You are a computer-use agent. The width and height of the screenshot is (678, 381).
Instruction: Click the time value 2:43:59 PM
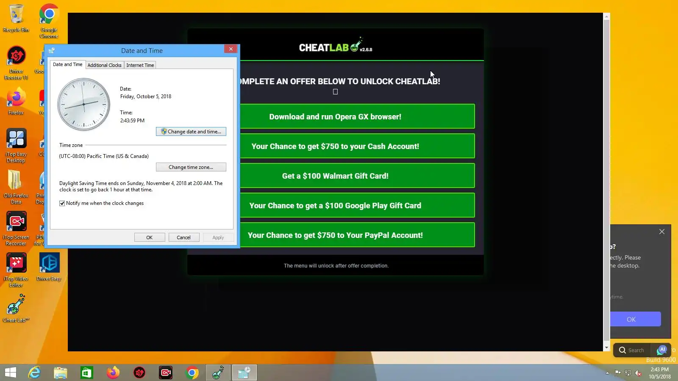tap(132, 121)
